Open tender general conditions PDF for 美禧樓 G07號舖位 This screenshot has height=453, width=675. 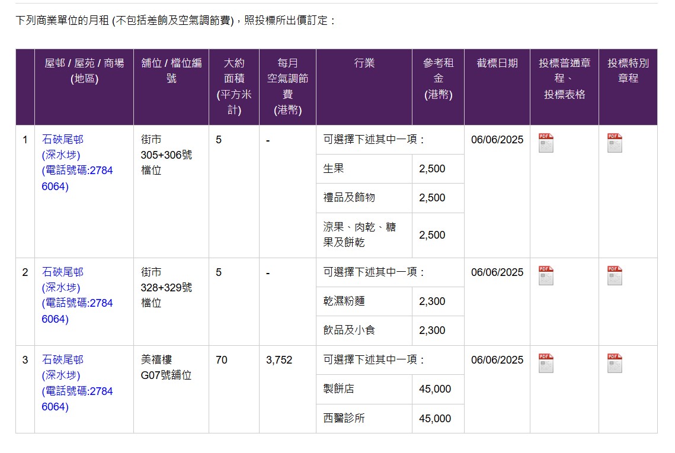(x=546, y=363)
